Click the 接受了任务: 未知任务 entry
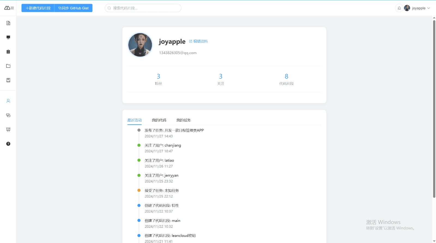The image size is (436, 243). pyautogui.click(x=162, y=190)
